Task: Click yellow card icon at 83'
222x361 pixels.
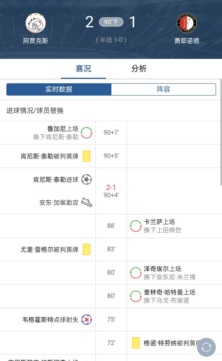Action: pyautogui.click(x=86, y=249)
